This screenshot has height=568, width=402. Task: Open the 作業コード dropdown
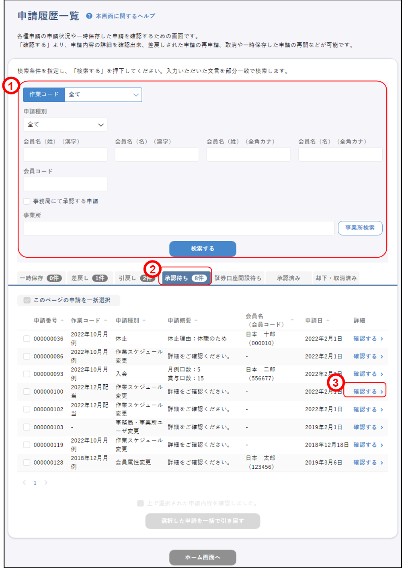pos(103,95)
